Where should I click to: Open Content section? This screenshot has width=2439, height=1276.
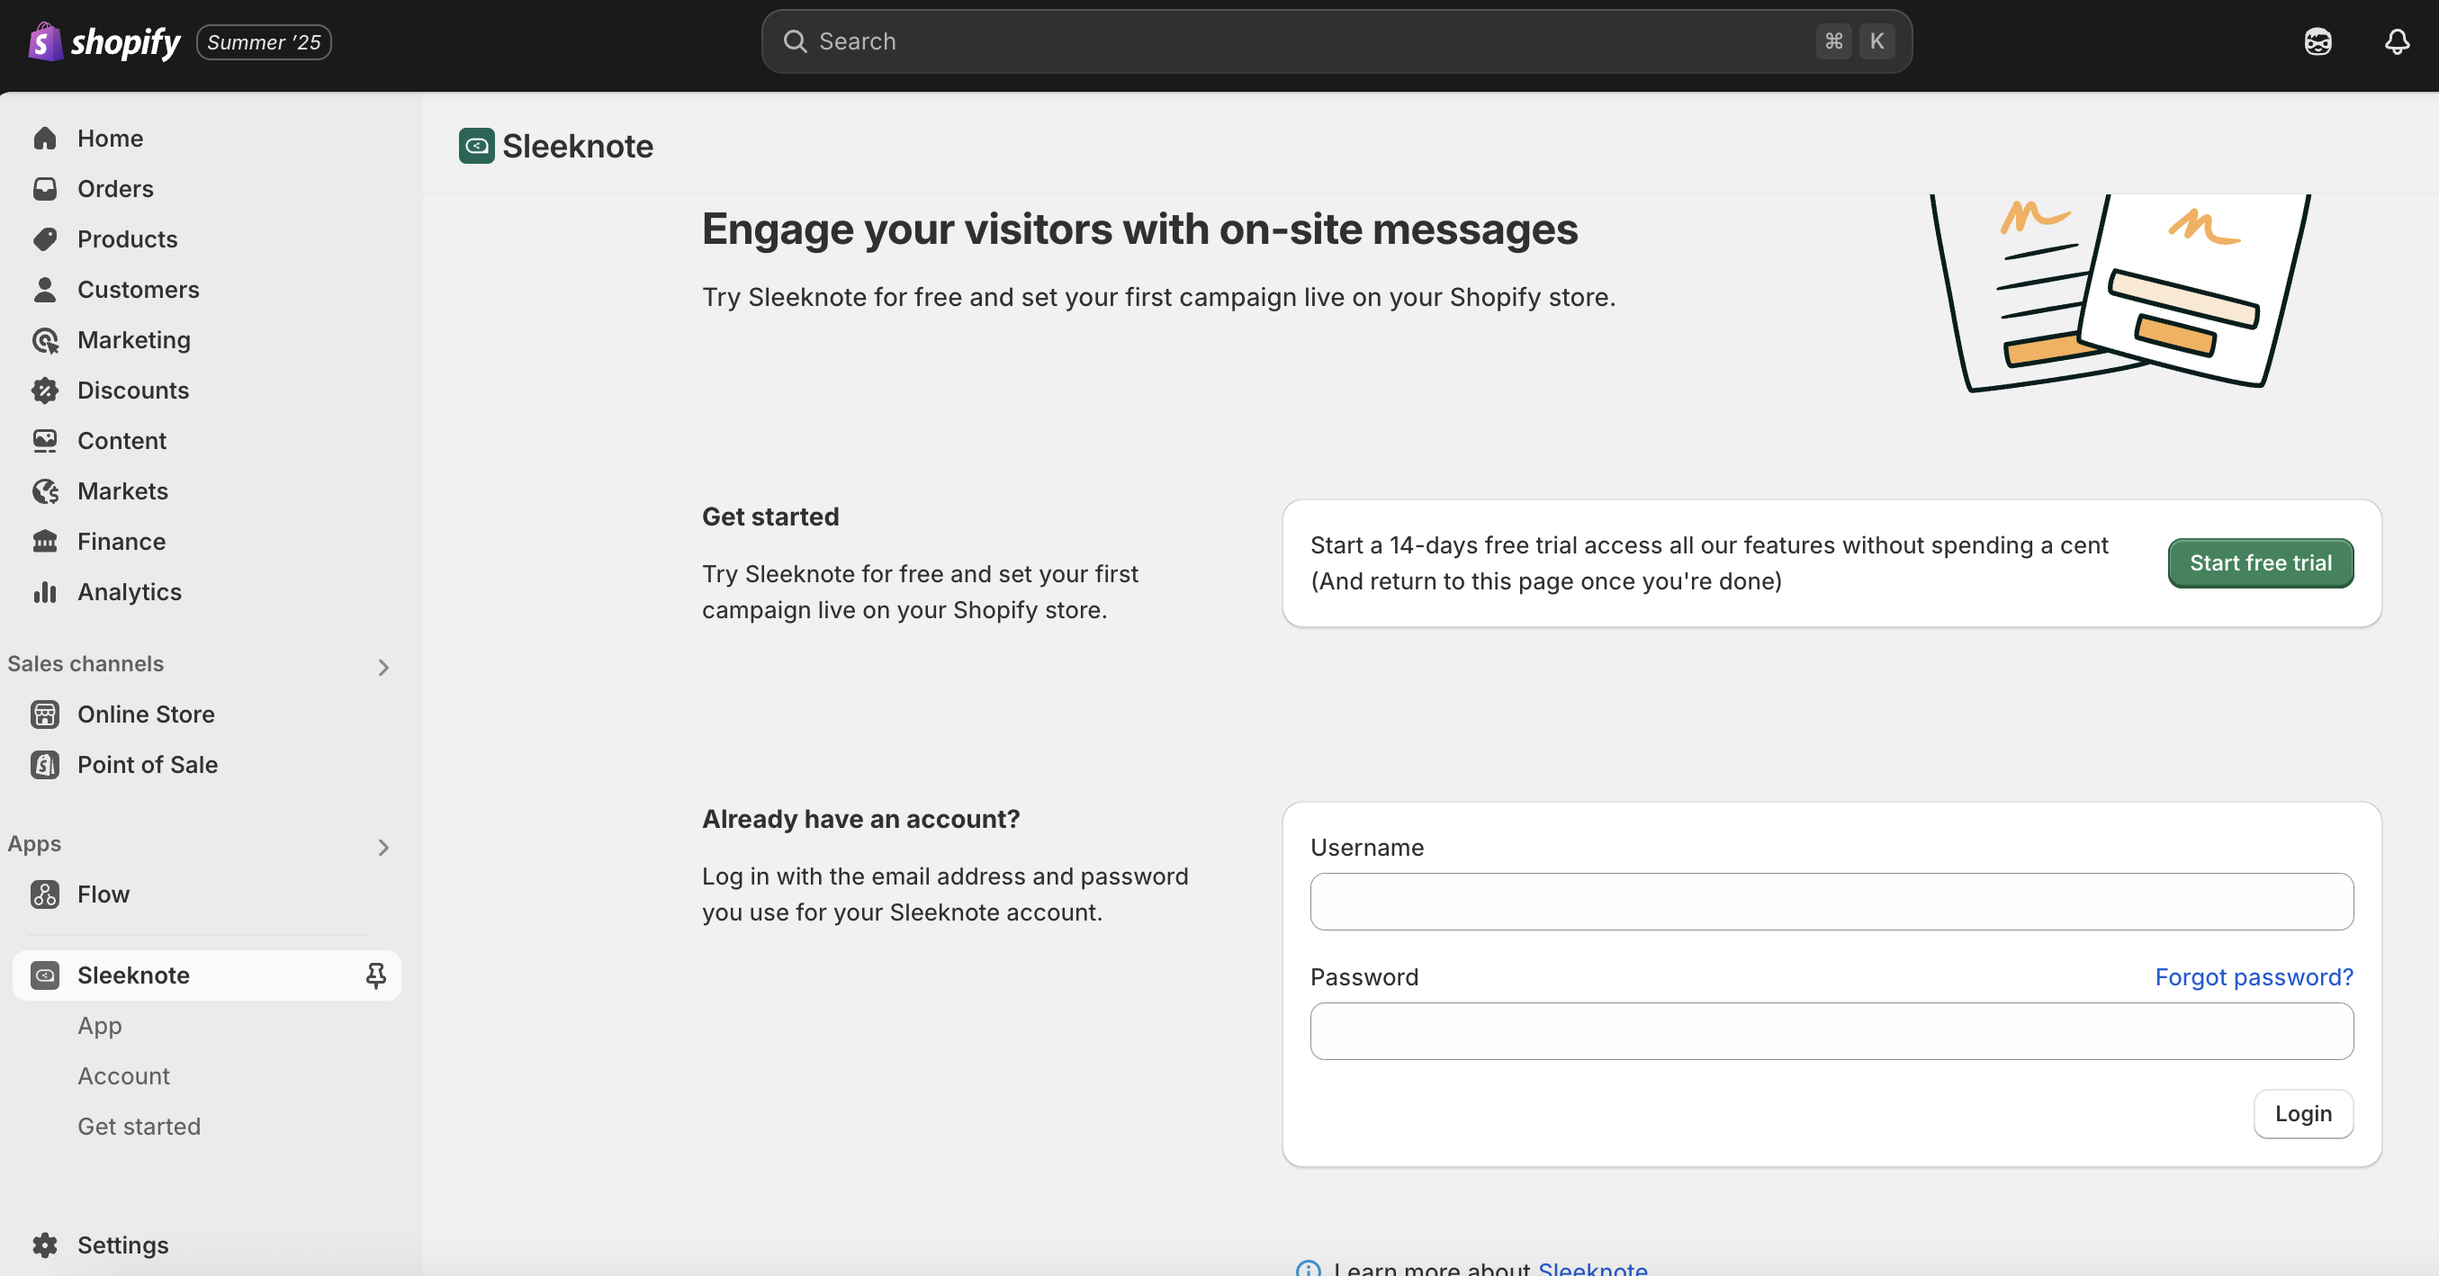[x=122, y=440]
